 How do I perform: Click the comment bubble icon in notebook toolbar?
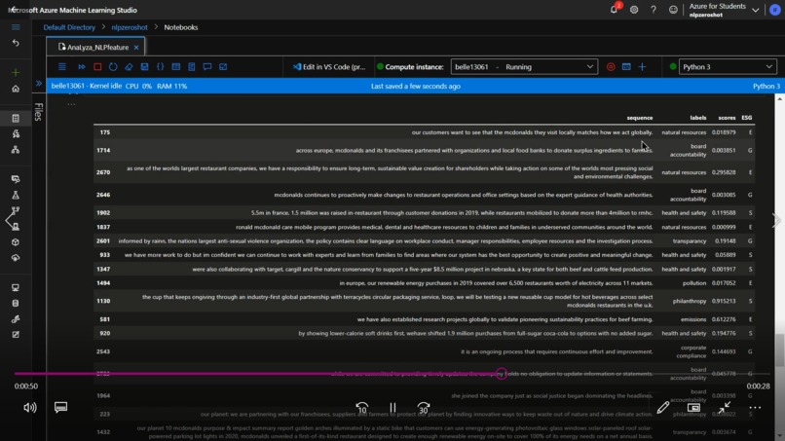207,66
